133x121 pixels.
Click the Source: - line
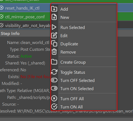point(11,104)
